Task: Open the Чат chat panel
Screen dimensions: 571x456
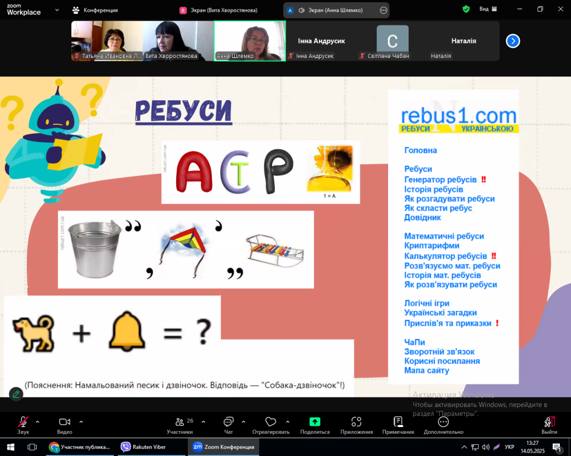Action: coord(228,425)
